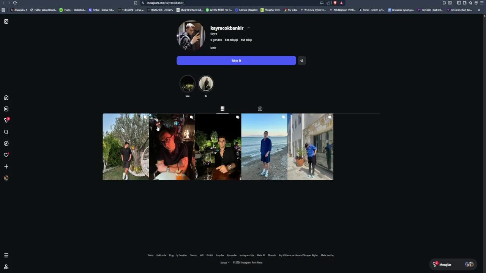Open the 'K' story highlight

(206, 84)
